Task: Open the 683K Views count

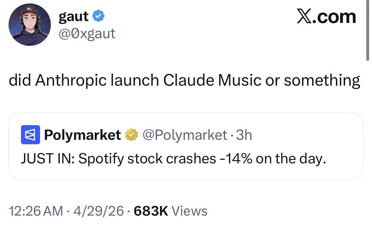Action: [x=151, y=211]
